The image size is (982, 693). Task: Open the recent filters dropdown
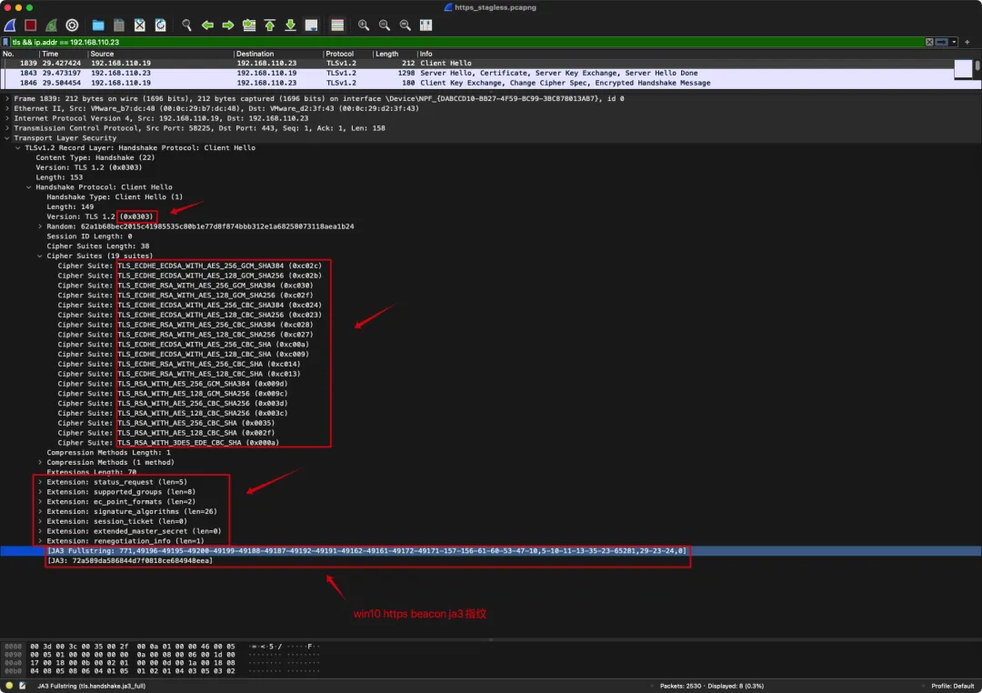point(954,42)
